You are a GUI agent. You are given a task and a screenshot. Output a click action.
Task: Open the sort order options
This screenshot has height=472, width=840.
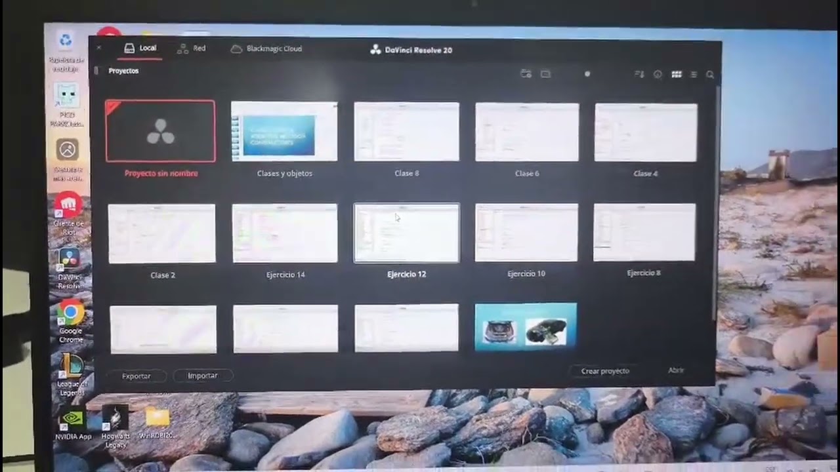point(639,75)
